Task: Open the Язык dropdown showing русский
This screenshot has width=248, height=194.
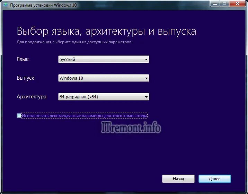Action: click(104, 59)
